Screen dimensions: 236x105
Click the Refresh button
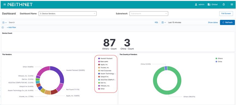click(x=227, y=22)
